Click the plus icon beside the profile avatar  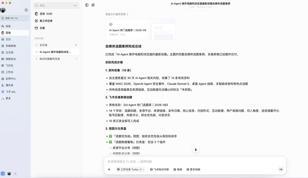26,10
